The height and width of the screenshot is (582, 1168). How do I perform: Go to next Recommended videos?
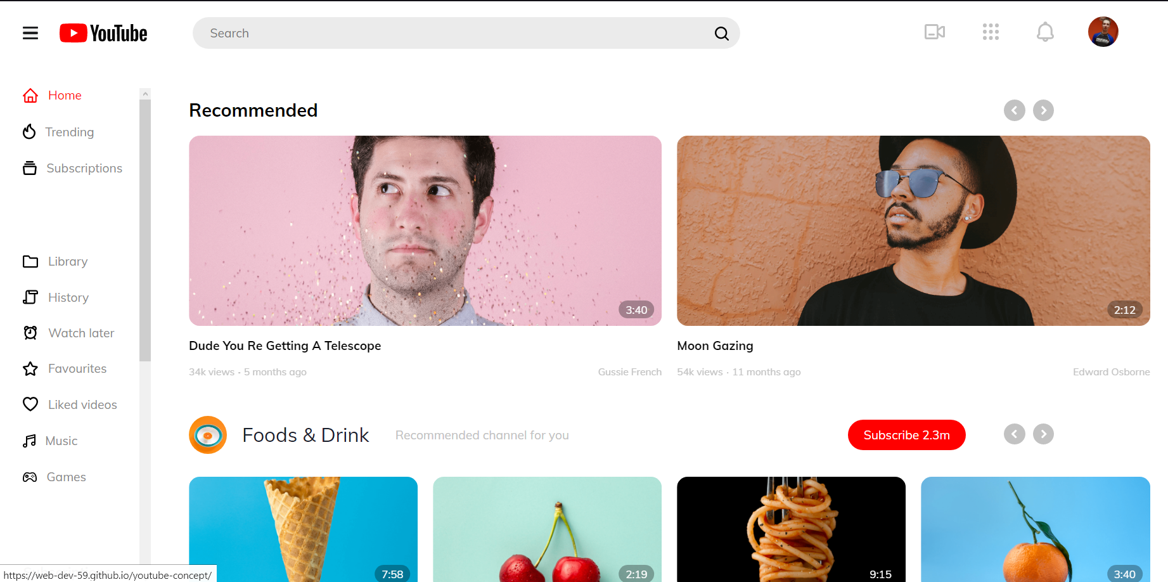pyautogui.click(x=1044, y=110)
